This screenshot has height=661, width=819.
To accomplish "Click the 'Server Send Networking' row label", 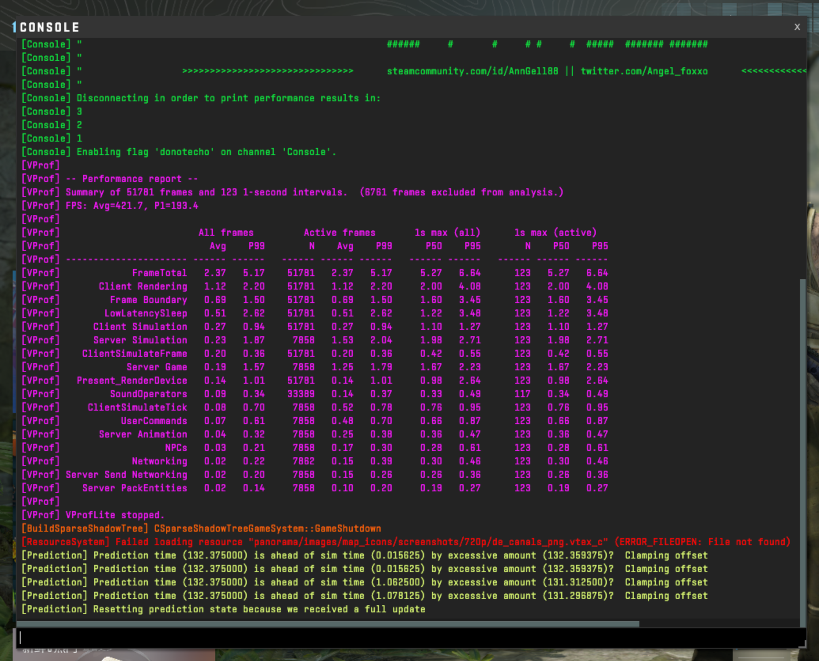I will point(126,475).
